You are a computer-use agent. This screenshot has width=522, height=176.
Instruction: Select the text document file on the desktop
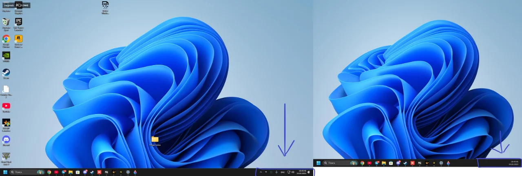[x=6, y=89]
